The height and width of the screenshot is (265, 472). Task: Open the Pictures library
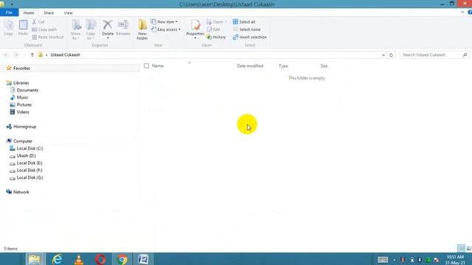[24, 105]
